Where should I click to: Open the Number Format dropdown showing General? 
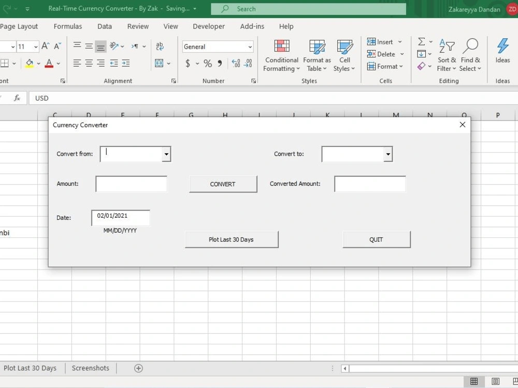click(217, 47)
